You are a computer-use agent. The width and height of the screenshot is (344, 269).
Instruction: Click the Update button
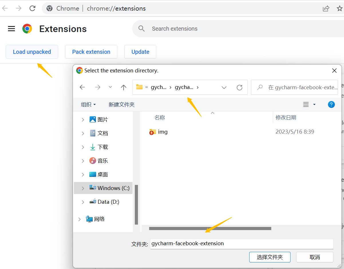(140, 52)
